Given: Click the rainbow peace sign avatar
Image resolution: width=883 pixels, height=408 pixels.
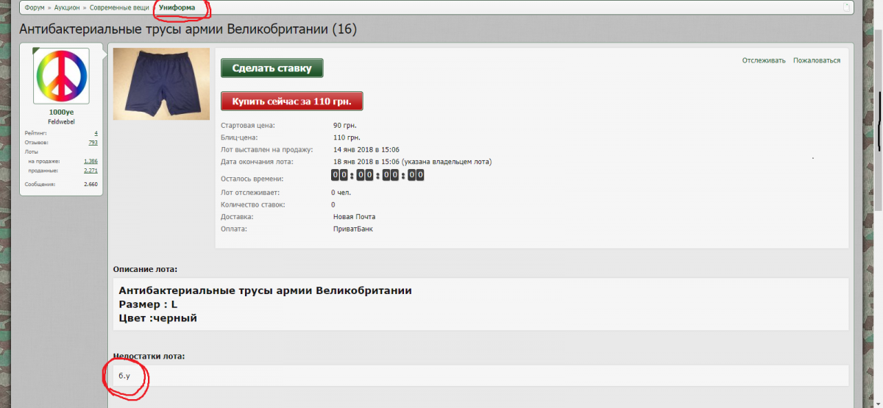Looking at the screenshot, I should pyautogui.click(x=61, y=76).
